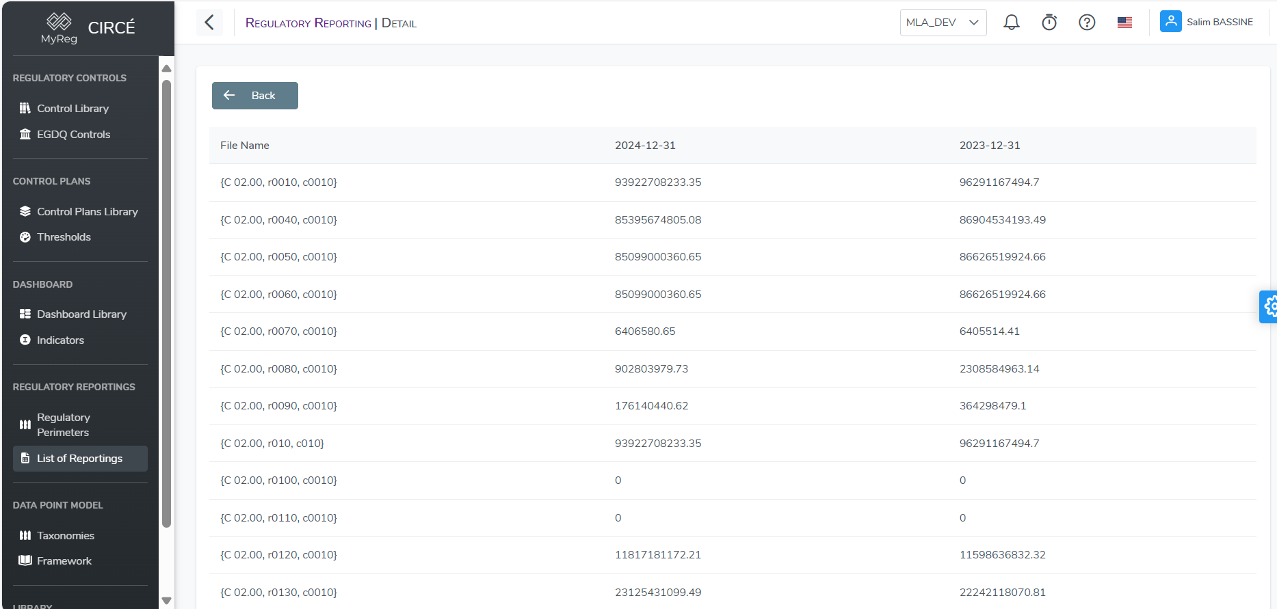This screenshot has width=1277, height=609.
Task: Select row {C 02.00, r0100, c0010}
Action: pyautogui.click(x=733, y=481)
